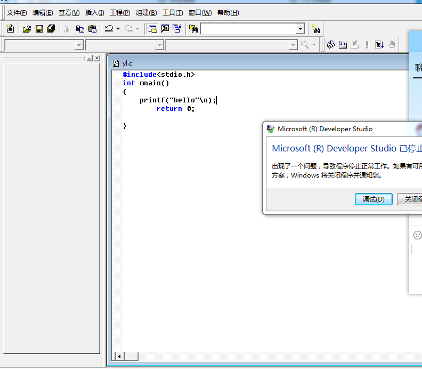Open the 工具(T) menu
This screenshot has width=422, height=369.
pos(173,13)
